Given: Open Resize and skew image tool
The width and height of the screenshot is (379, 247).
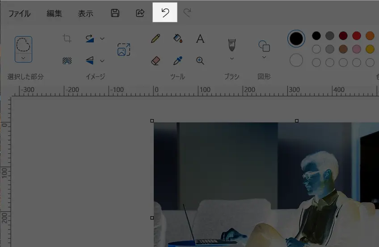Looking at the screenshot, I should click(124, 50).
